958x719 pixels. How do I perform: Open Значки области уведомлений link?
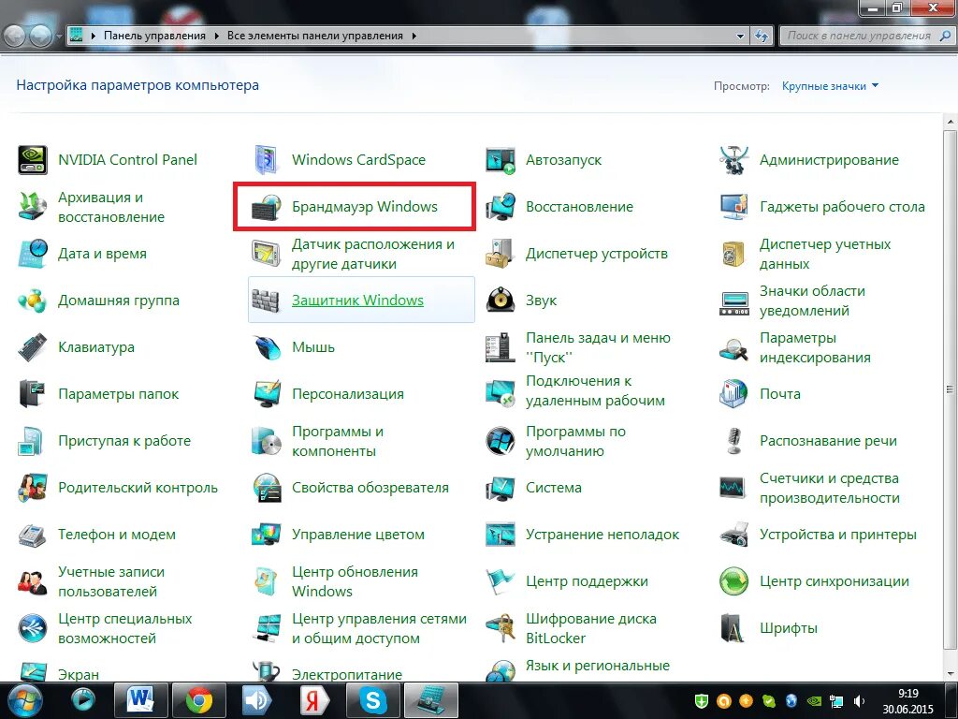click(813, 301)
